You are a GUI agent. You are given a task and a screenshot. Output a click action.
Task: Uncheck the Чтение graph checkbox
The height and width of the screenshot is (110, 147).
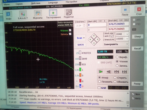[x=70, y=30]
